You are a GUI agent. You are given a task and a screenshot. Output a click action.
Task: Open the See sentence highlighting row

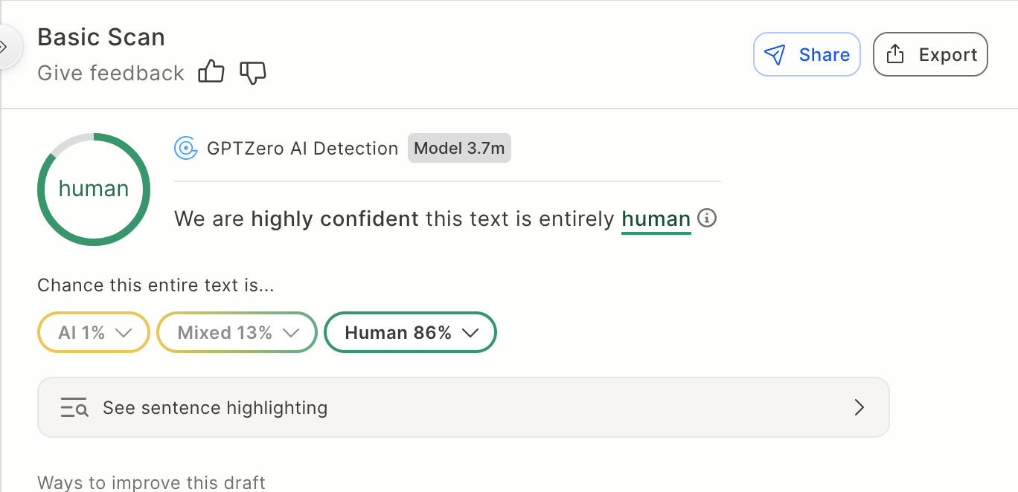(x=464, y=407)
